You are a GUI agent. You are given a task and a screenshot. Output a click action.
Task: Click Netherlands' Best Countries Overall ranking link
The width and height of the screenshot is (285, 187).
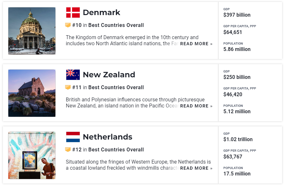click(116, 150)
